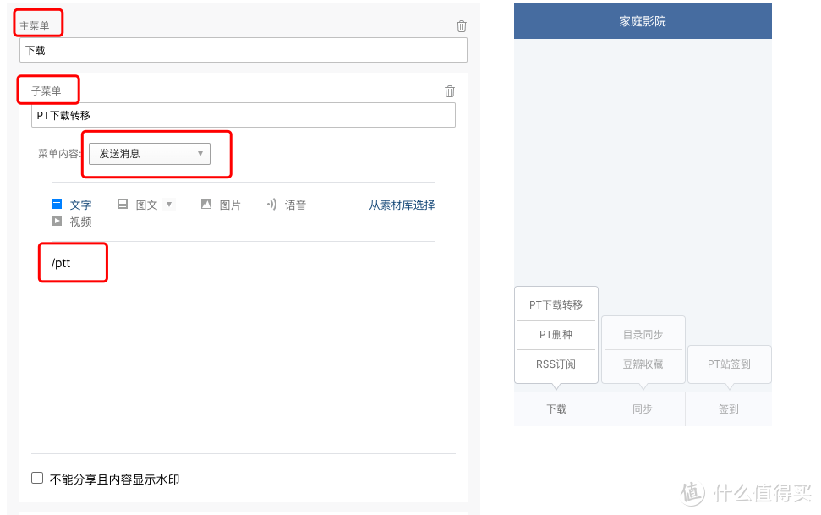
Task: Enable 不能分享且内容显示水印 checkbox
Action: [37, 479]
